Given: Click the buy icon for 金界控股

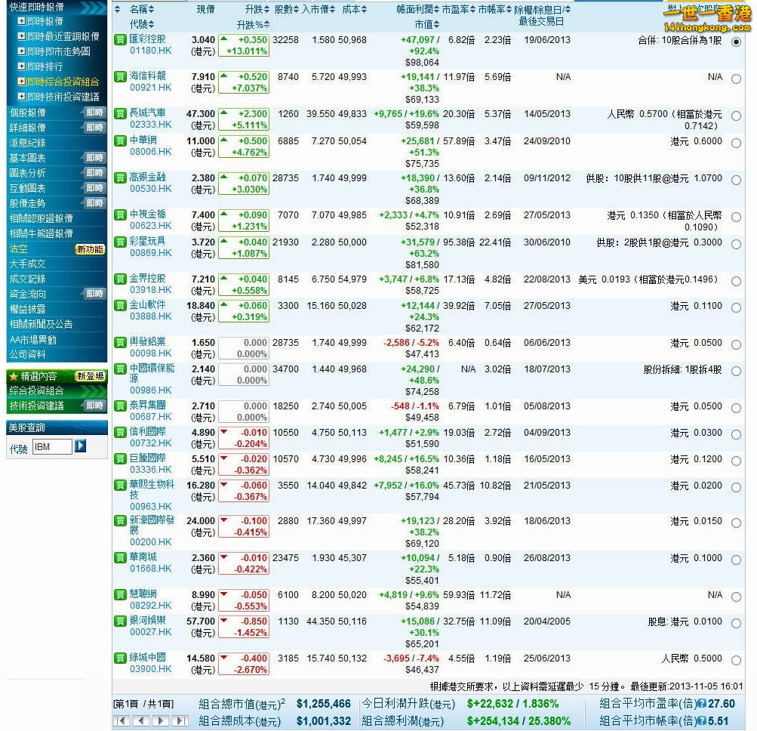Looking at the screenshot, I should [120, 279].
